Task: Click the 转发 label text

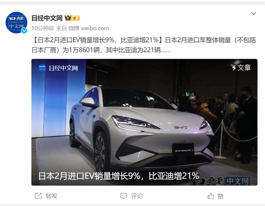Action: (52, 196)
